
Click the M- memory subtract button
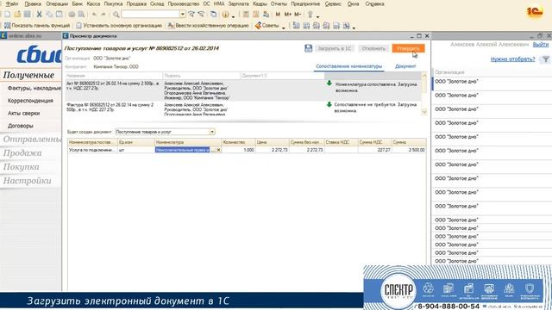(x=298, y=15)
